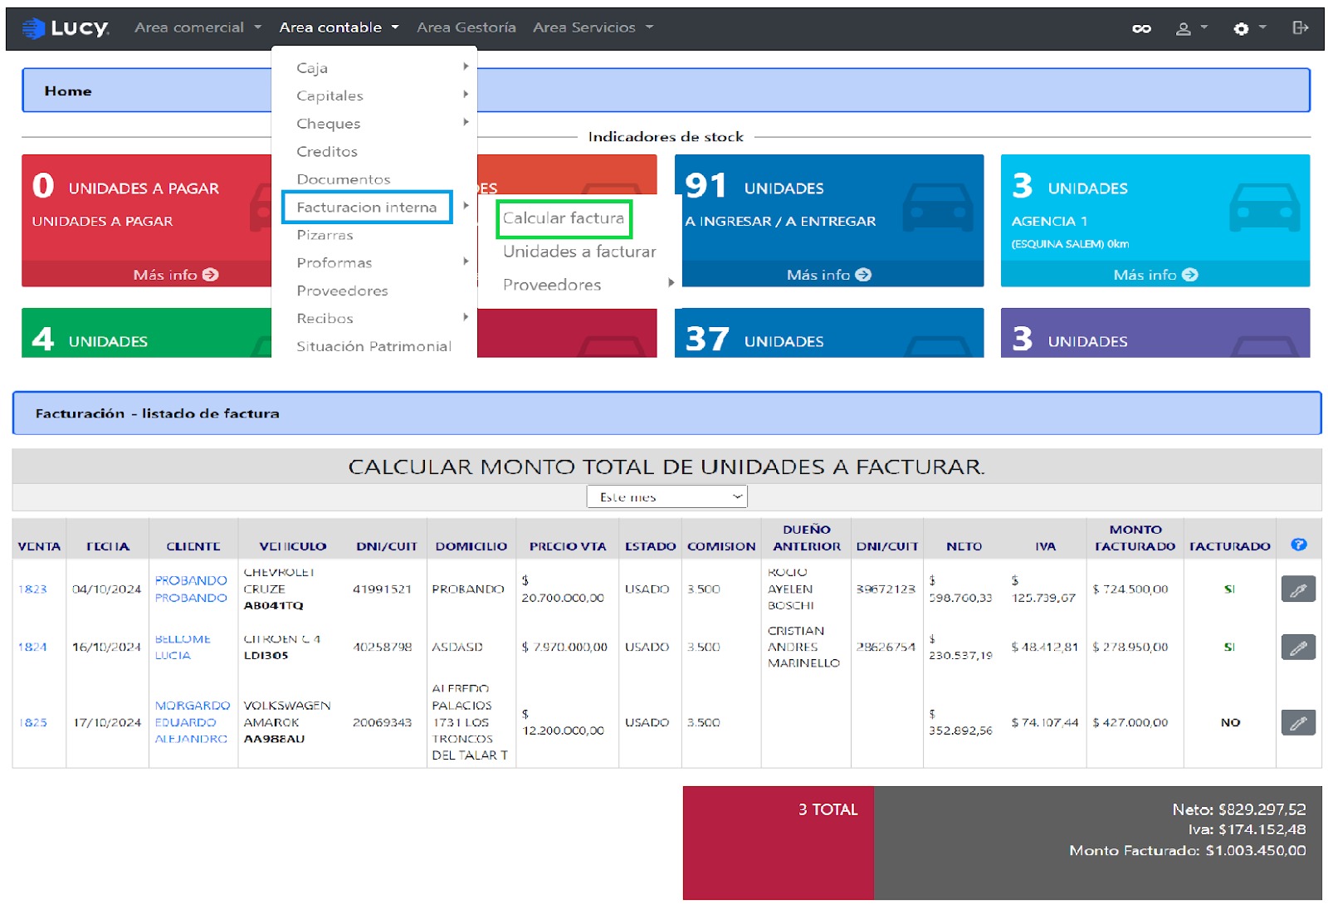Open sale number 1823 link
The image size is (1328, 909).
pos(32,589)
